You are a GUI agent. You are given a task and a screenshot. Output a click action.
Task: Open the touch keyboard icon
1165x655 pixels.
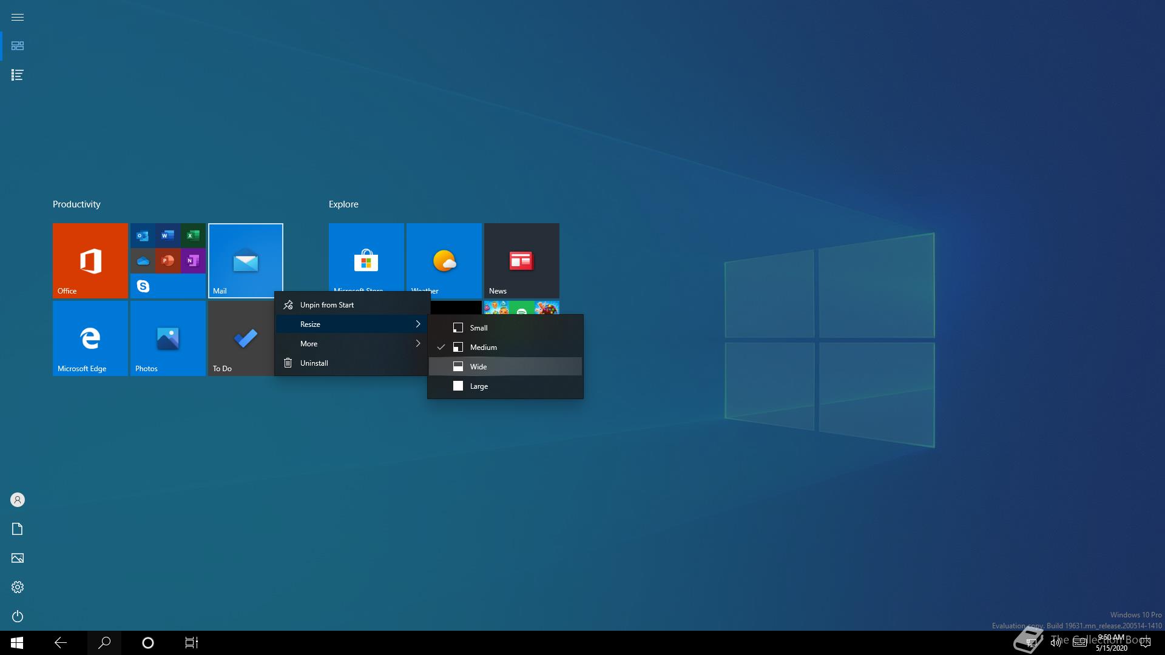(x=1079, y=643)
